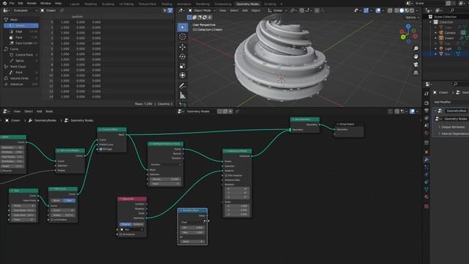The height and width of the screenshot is (264, 469).
Task: Toggle viewport overlays button
Action: coord(378,10)
